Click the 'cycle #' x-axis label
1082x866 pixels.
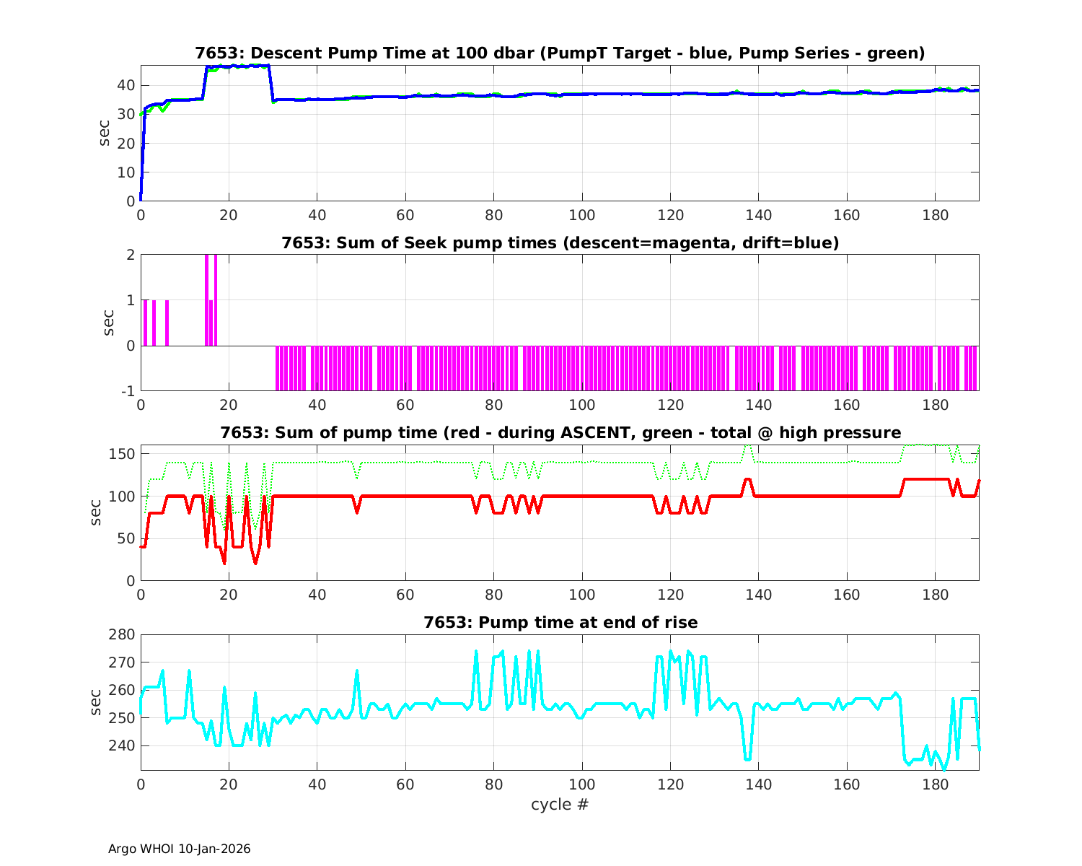click(560, 804)
